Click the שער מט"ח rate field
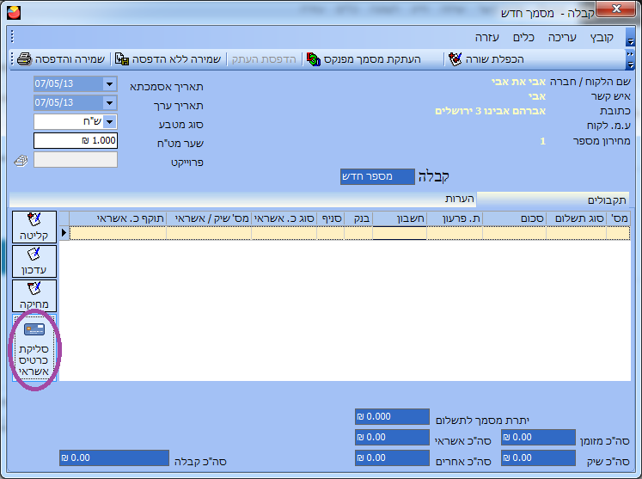 76,140
